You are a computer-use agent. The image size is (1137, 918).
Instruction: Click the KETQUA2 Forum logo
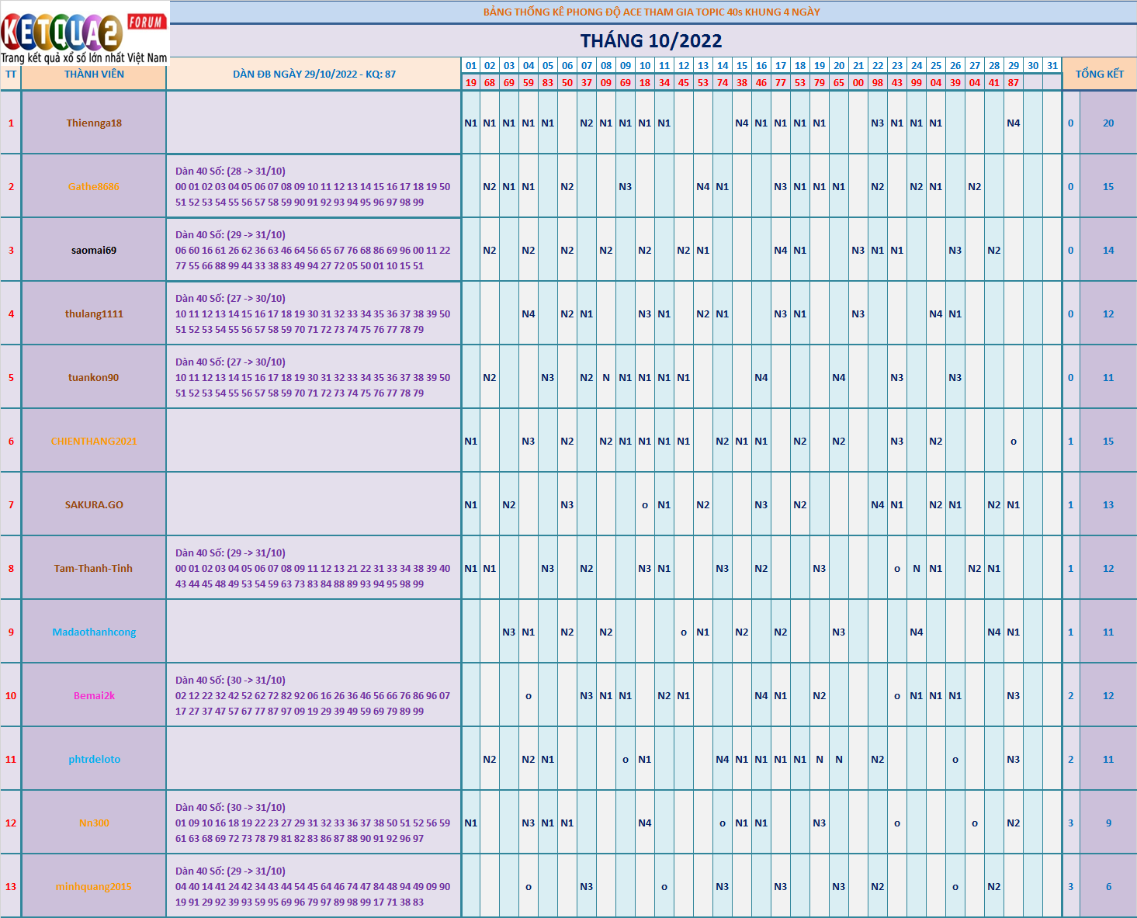tap(84, 33)
